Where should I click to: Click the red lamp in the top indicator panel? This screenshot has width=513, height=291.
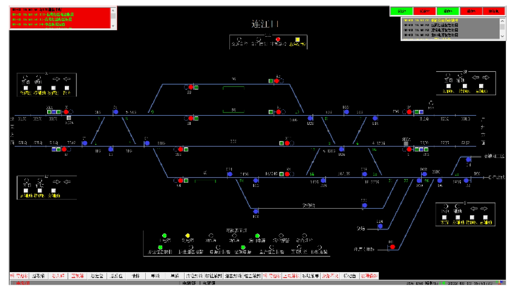pyautogui.click(x=278, y=39)
